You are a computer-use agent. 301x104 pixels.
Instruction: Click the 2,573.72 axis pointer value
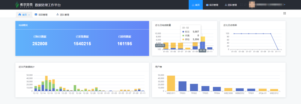[x=160, y=45]
